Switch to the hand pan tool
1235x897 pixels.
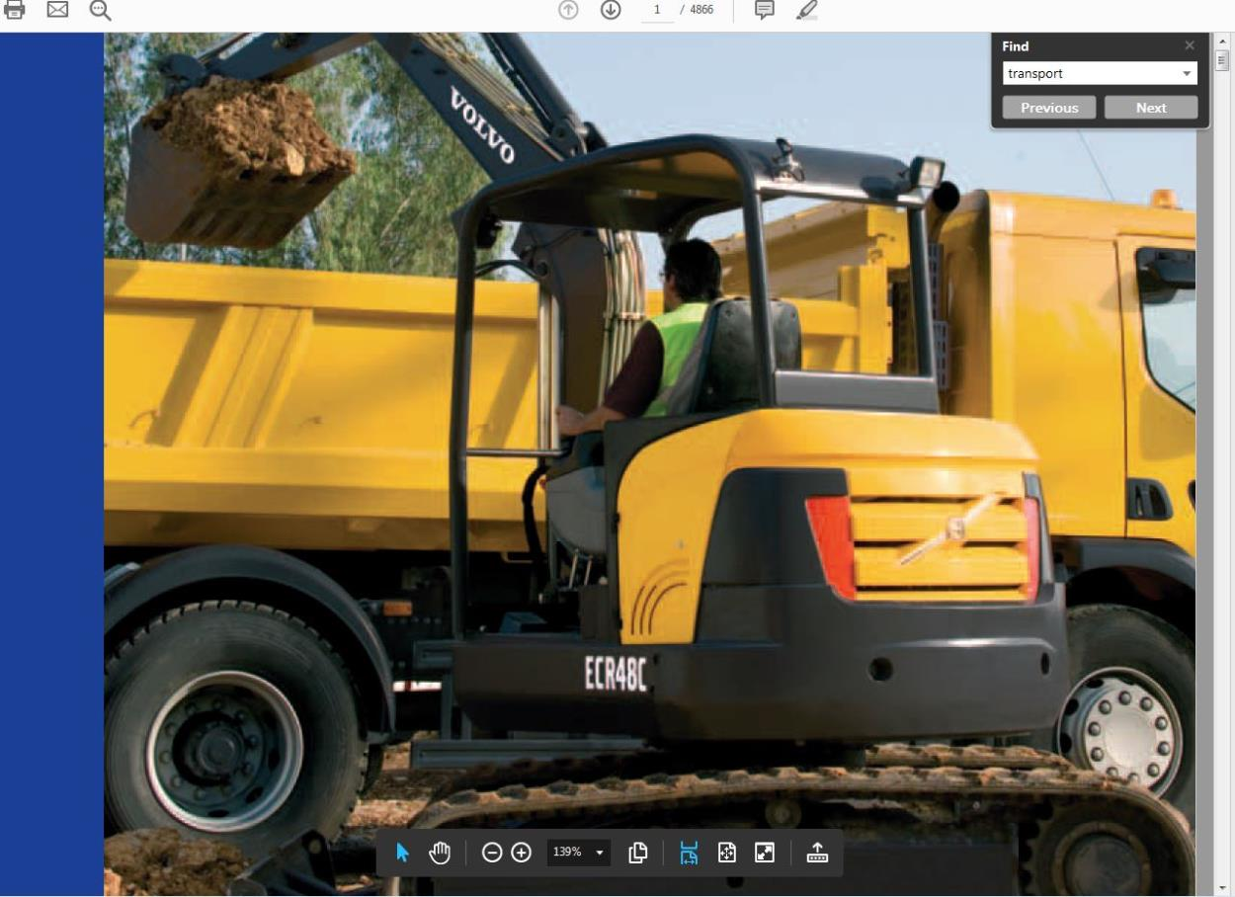(x=441, y=853)
